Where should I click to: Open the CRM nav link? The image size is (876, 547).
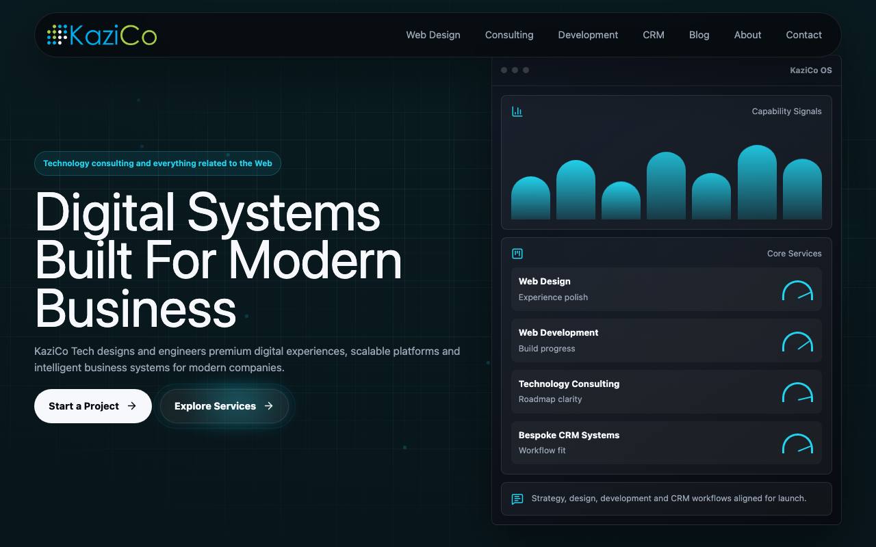tap(654, 35)
